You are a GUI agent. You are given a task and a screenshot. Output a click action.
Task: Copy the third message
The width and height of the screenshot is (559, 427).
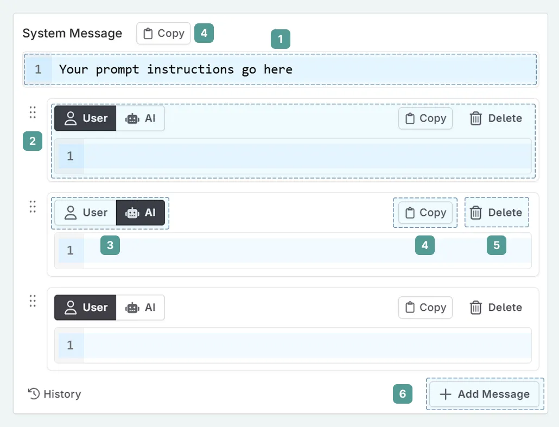point(425,308)
